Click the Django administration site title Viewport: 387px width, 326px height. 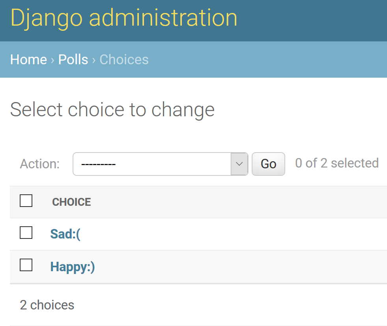124,18
